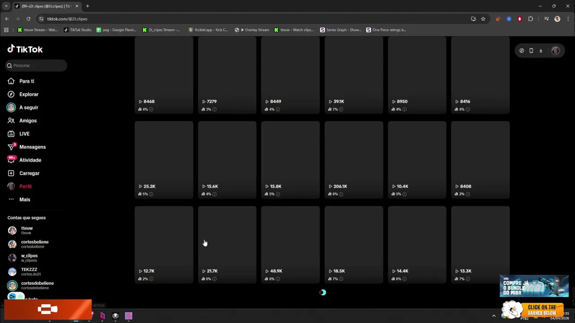Image resolution: width=575 pixels, height=323 pixels.
Task: Click the MIBR bundle banner
Action: coord(534,286)
